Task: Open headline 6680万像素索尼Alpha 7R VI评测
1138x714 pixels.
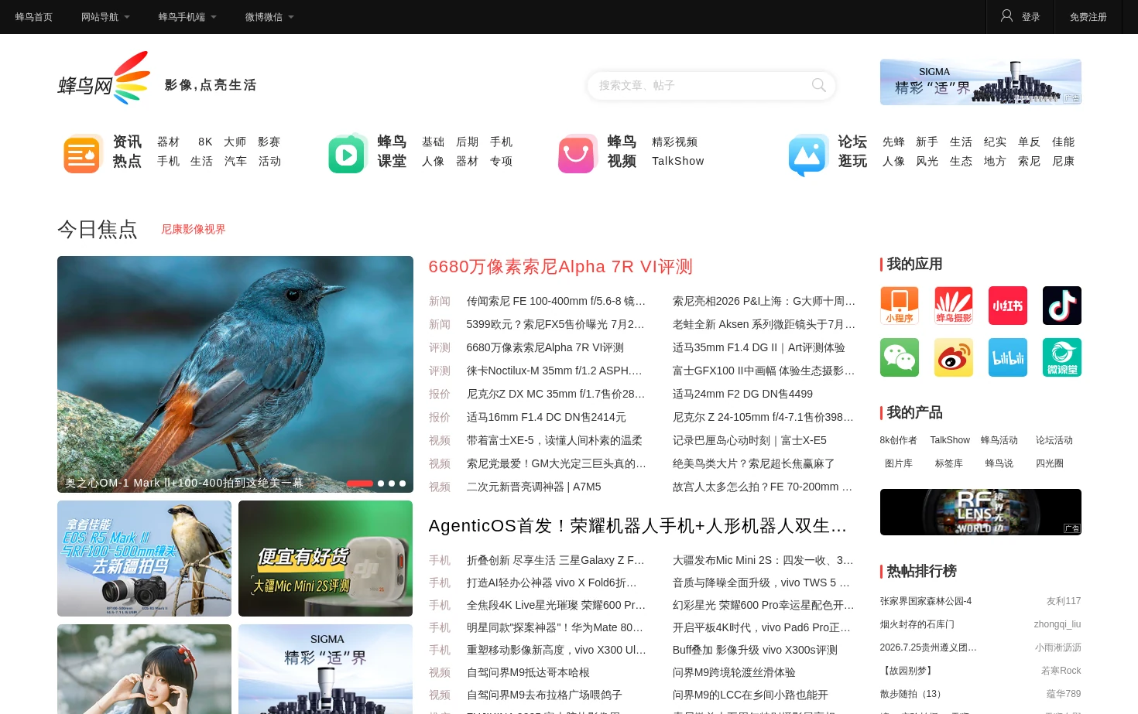Action: (x=560, y=267)
